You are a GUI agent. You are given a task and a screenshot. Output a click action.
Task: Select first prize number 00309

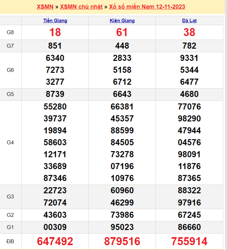click(55, 227)
